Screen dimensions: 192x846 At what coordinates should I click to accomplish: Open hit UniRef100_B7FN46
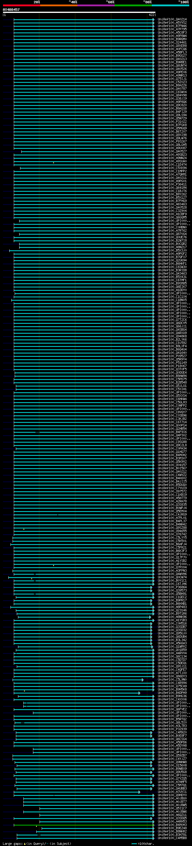click(x=172, y=26)
